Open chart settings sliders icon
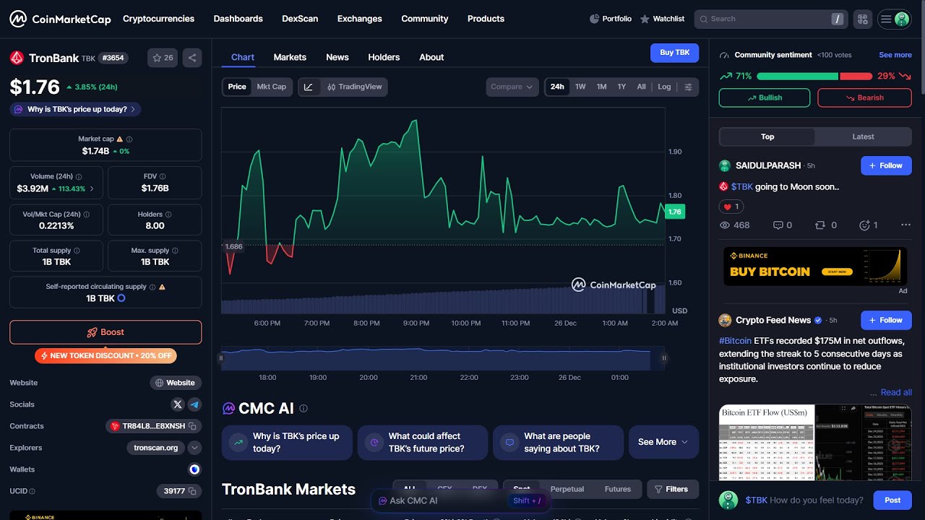 point(689,87)
